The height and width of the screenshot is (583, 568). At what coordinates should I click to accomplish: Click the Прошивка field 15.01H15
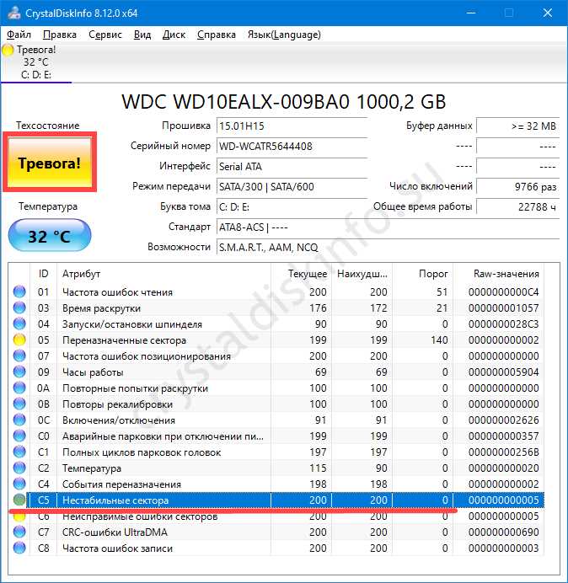point(292,126)
